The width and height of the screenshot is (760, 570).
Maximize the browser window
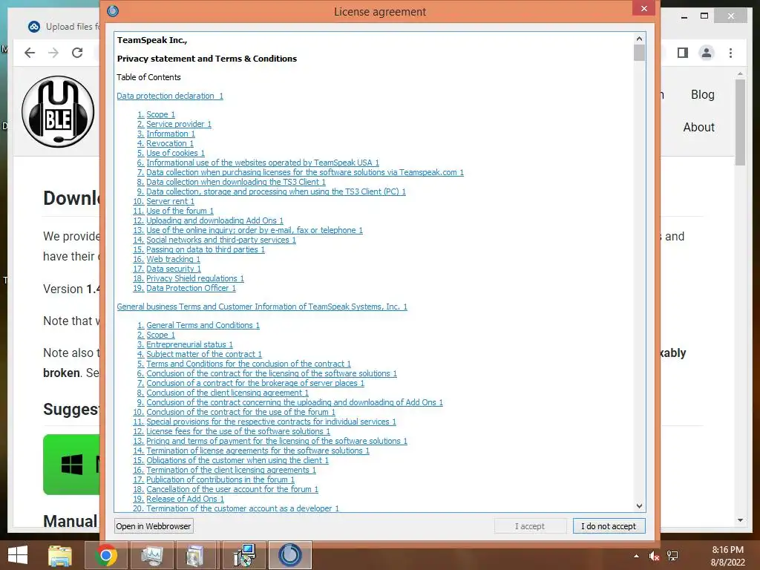click(x=704, y=16)
